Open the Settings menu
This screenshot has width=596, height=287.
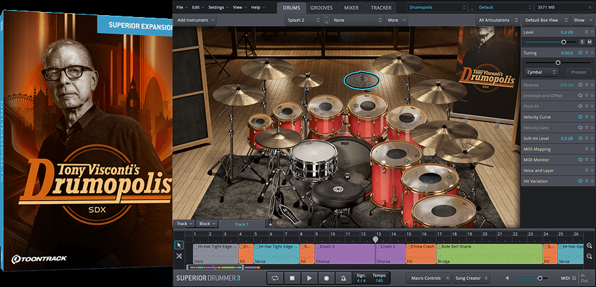218,7
